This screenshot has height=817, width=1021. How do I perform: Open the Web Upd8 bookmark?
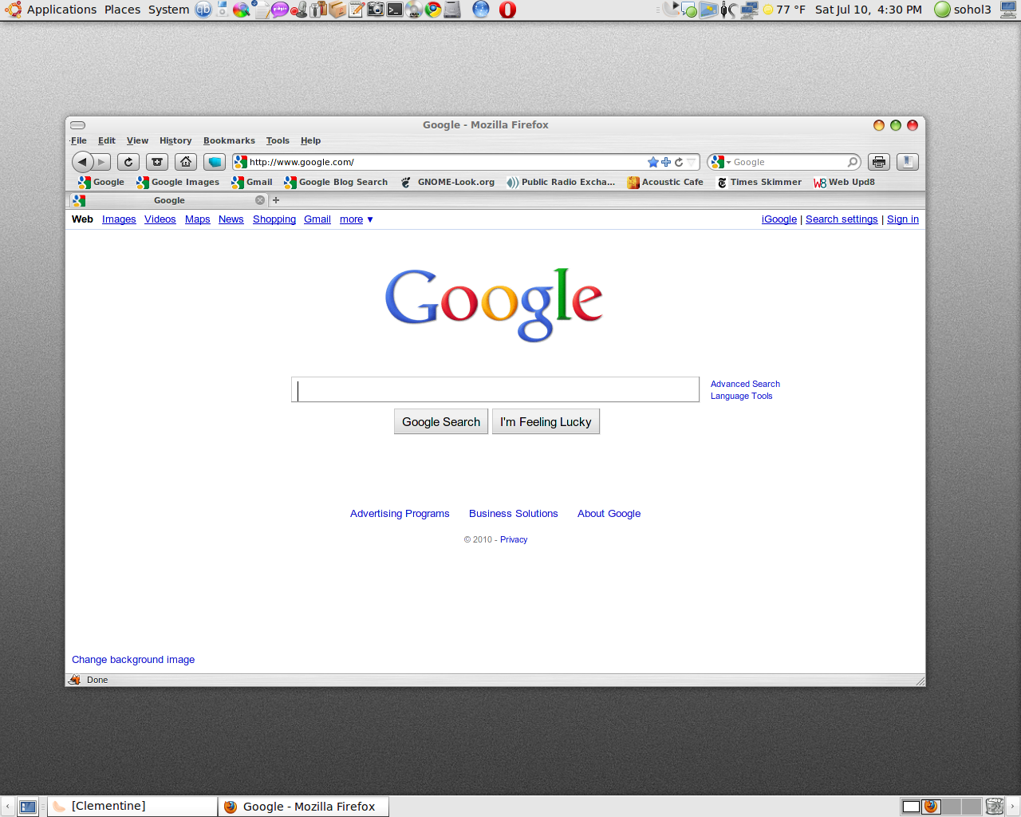click(x=844, y=182)
